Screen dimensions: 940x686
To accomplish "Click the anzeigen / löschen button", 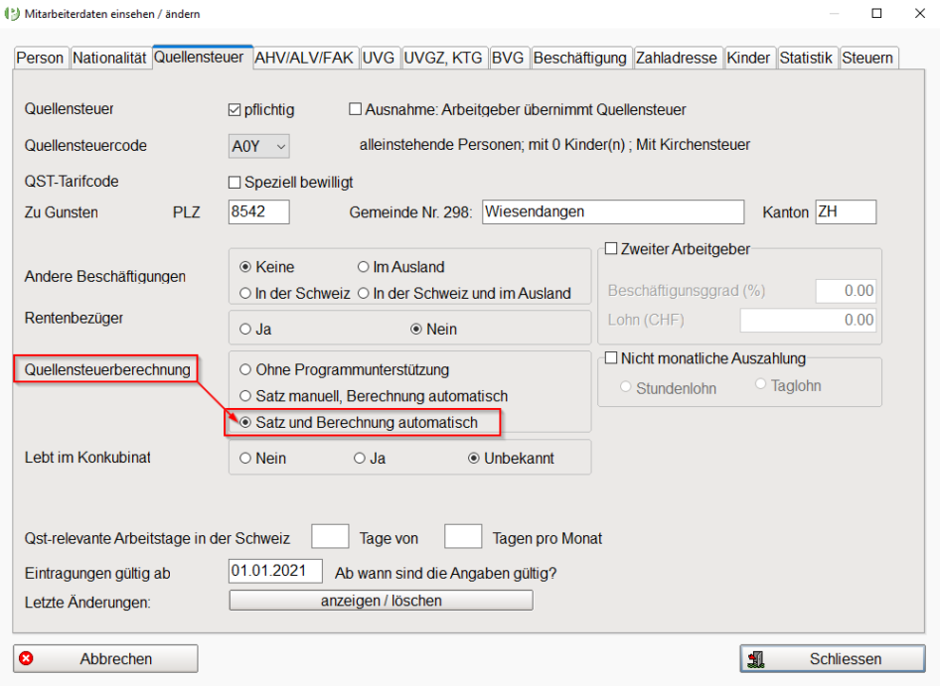I will [381, 601].
